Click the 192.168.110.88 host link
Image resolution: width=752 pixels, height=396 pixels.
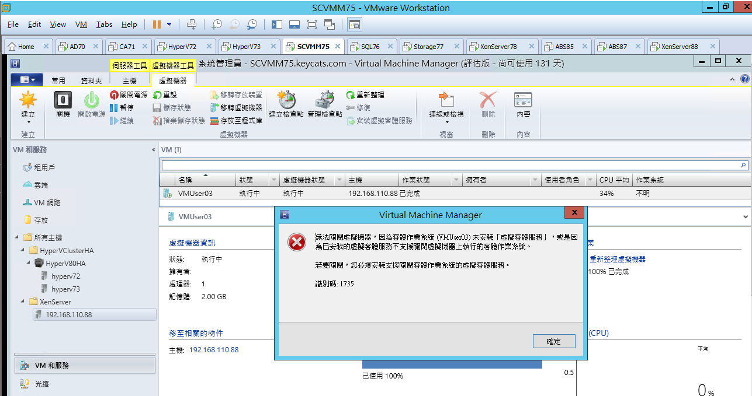[214, 350]
